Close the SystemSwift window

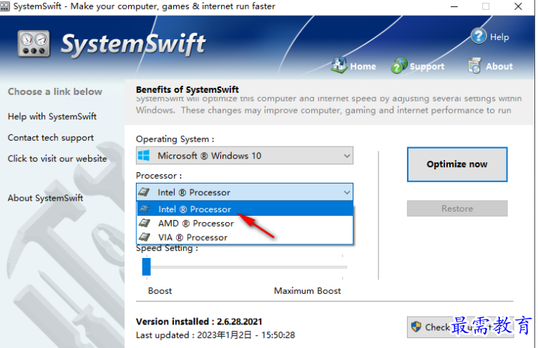tap(519, 6)
